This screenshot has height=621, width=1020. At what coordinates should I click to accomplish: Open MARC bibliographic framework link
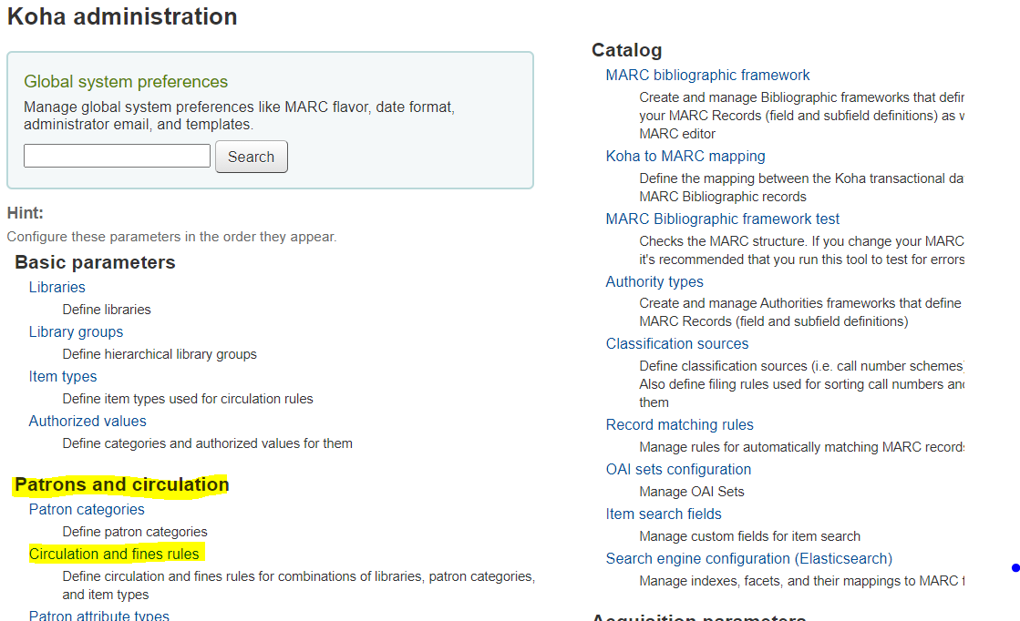pos(707,76)
